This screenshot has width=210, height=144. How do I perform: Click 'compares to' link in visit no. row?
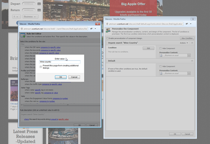pyautogui.click(x=44, y=101)
